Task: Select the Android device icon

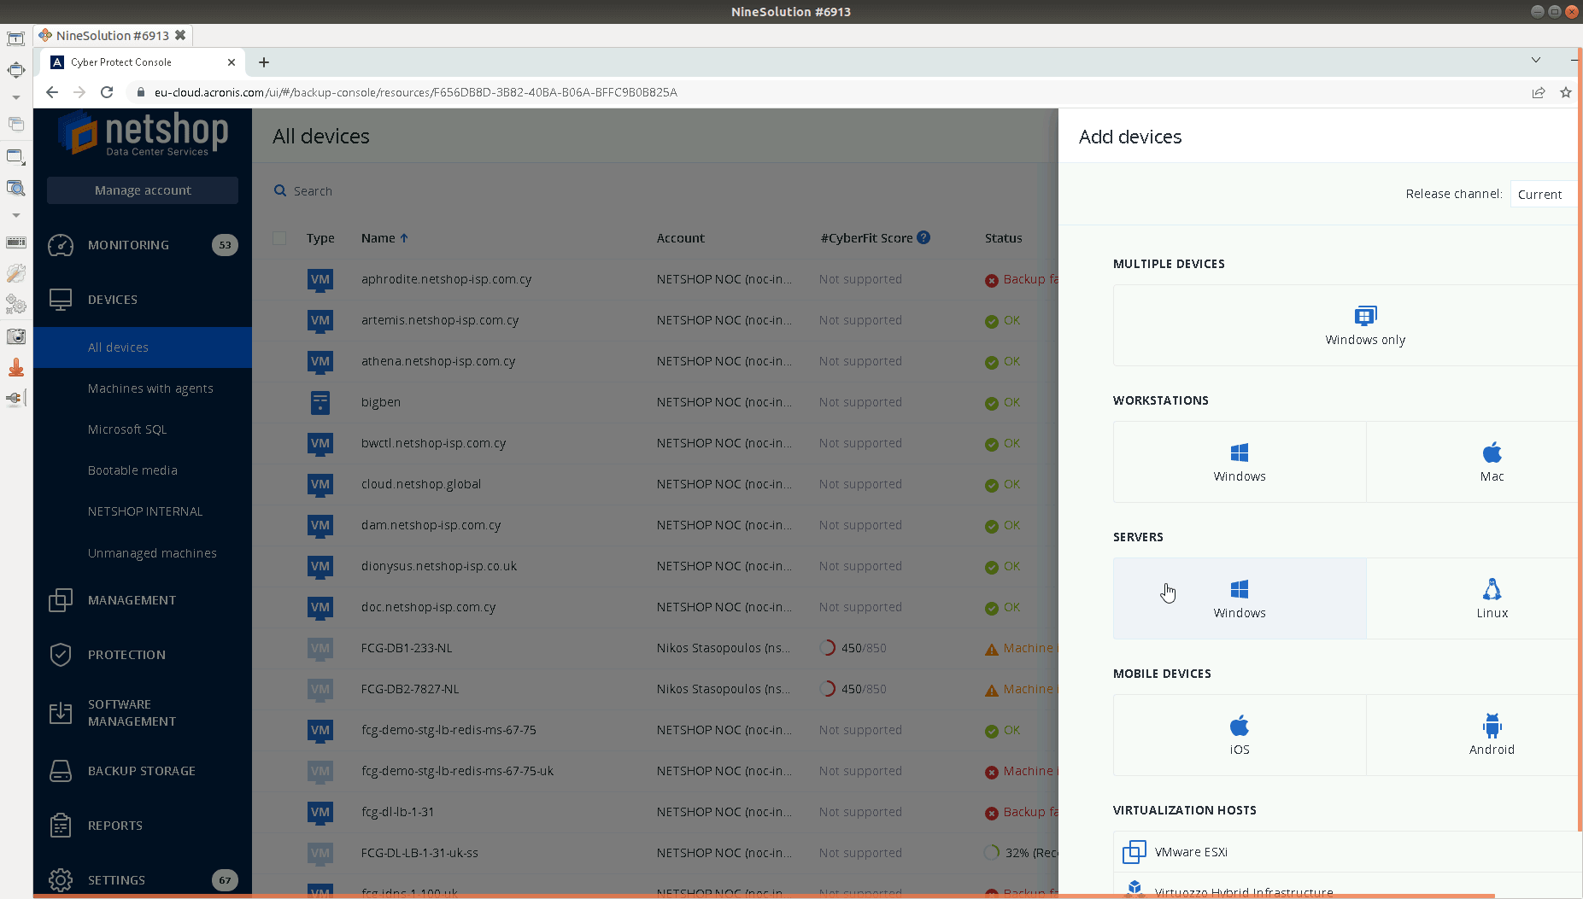Action: 1491,734
